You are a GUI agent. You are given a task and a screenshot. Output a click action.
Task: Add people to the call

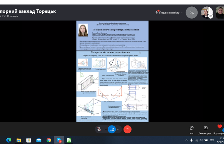click(191, 12)
